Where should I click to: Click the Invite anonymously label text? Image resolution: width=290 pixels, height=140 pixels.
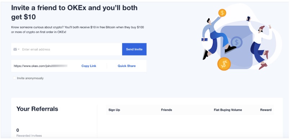click(x=30, y=78)
